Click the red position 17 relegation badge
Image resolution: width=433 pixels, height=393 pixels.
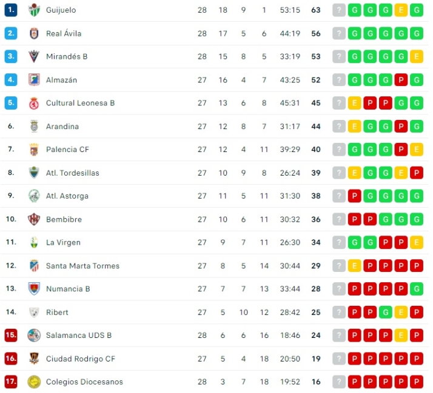11,381
